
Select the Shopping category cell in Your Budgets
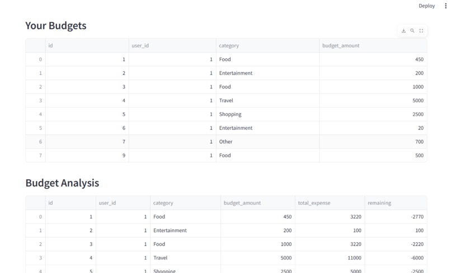(x=267, y=114)
